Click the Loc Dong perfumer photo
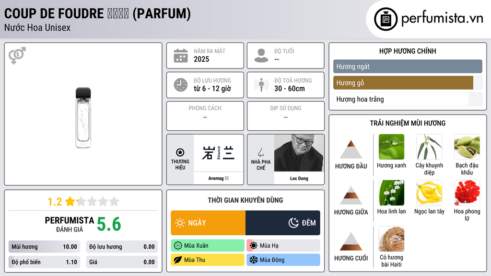Screen dimensions: 491x276 pos(299,153)
